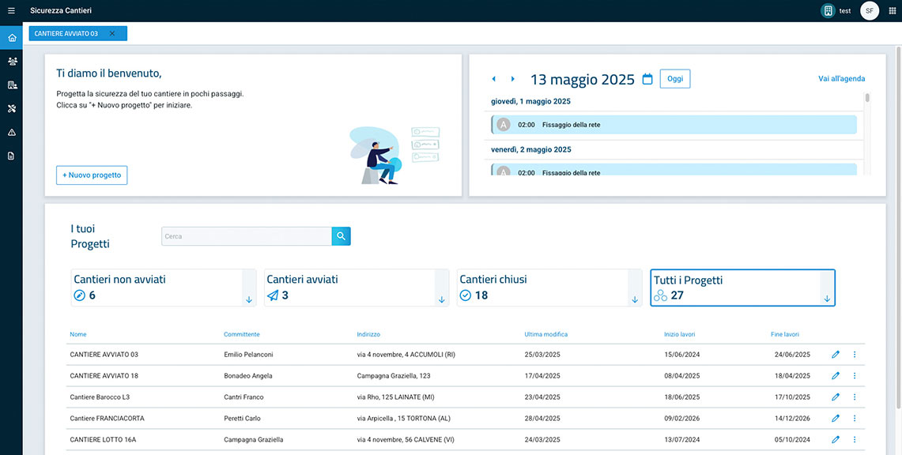Open the Vai all'agenda link
This screenshot has height=455, width=902.
pyautogui.click(x=842, y=79)
